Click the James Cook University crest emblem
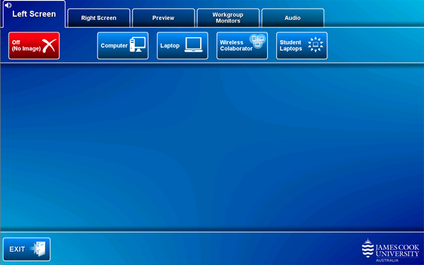 [367, 248]
